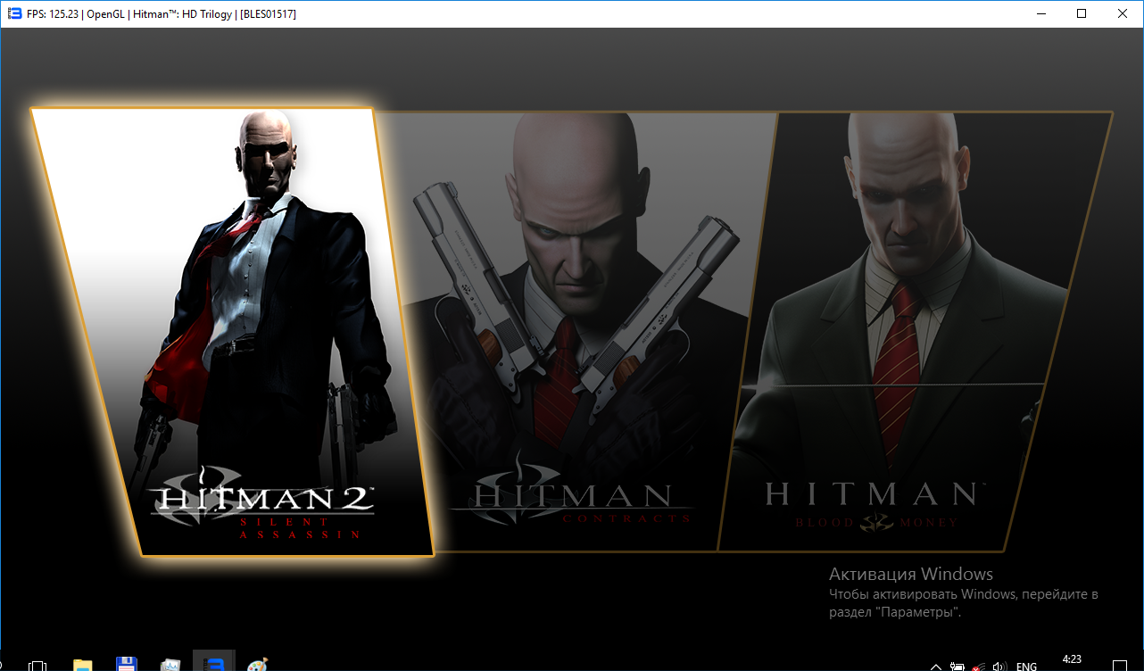
Task: Switch the ENG input language
Action: [1026, 666]
